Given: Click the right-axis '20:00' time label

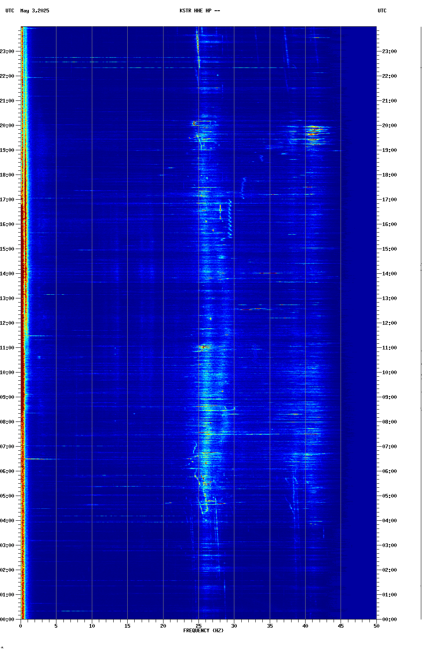Looking at the screenshot, I should [x=390, y=126].
